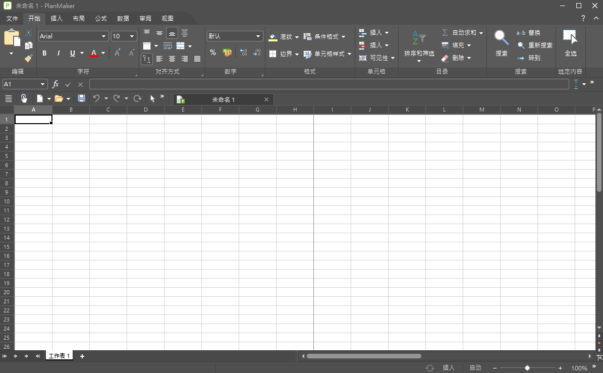Click the increase font size icon
603x373 pixels.
click(x=117, y=53)
